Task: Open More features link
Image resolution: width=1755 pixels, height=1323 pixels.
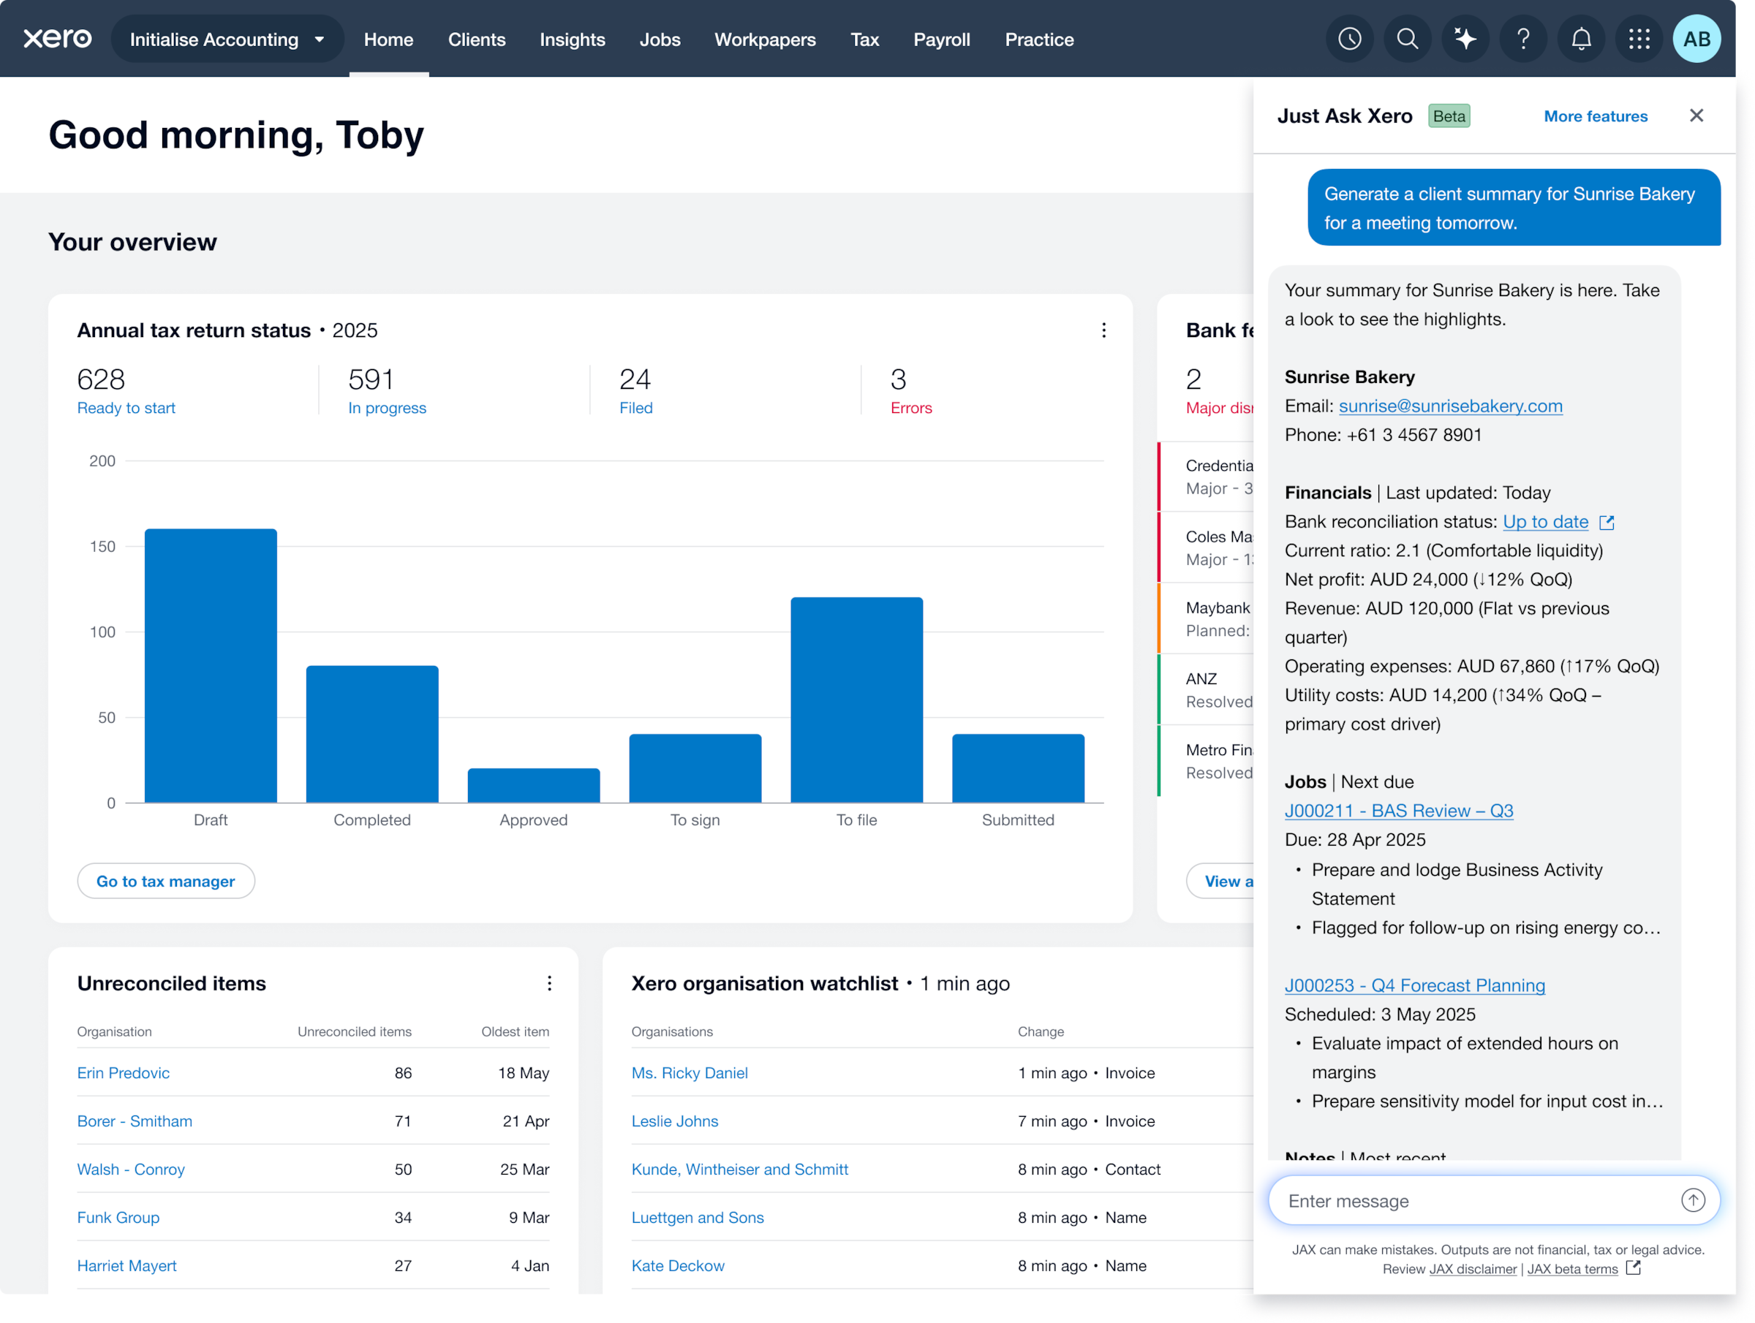Action: (1595, 115)
